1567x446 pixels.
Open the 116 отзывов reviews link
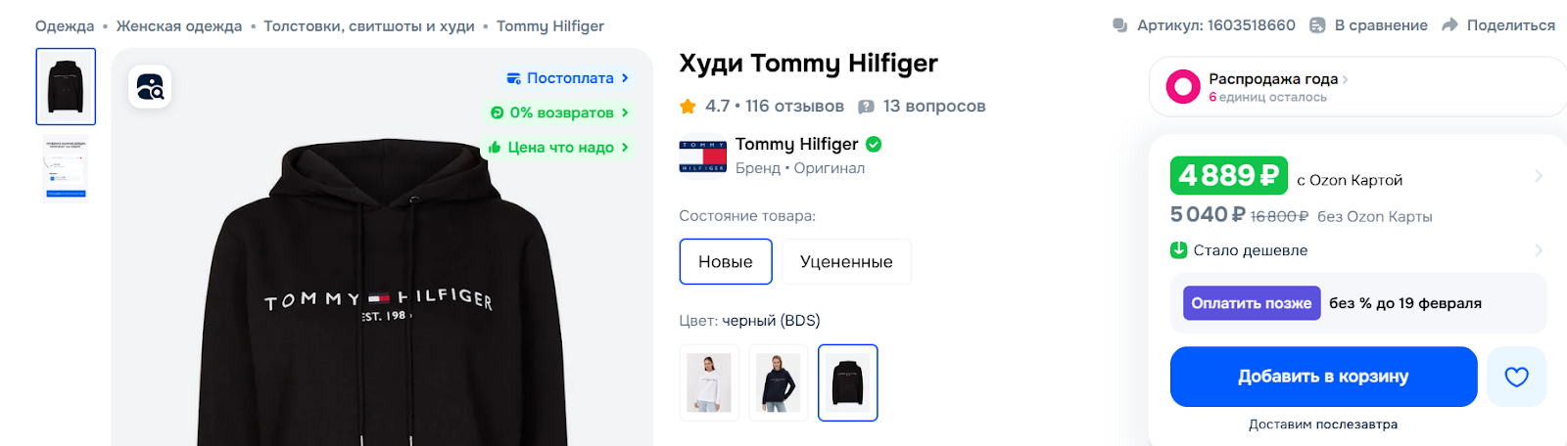(x=794, y=106)
